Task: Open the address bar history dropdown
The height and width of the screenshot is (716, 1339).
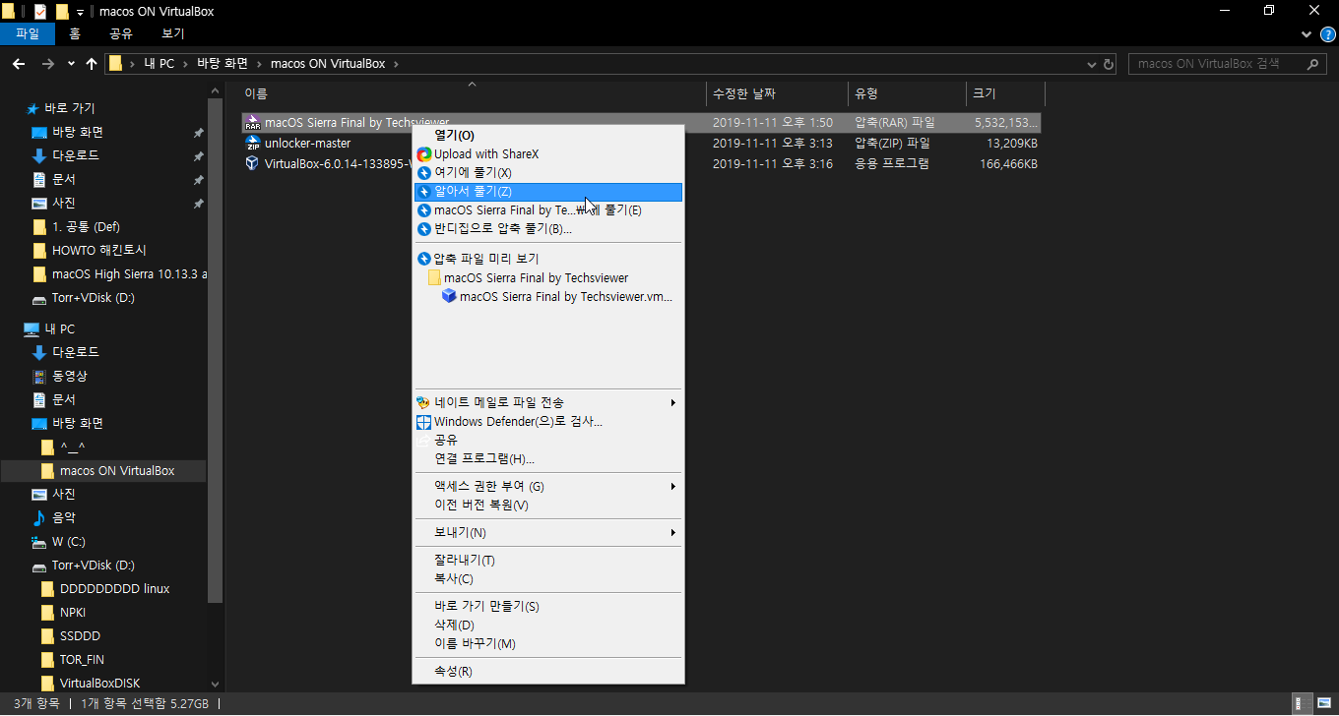Action: (x=1092, y=64)
